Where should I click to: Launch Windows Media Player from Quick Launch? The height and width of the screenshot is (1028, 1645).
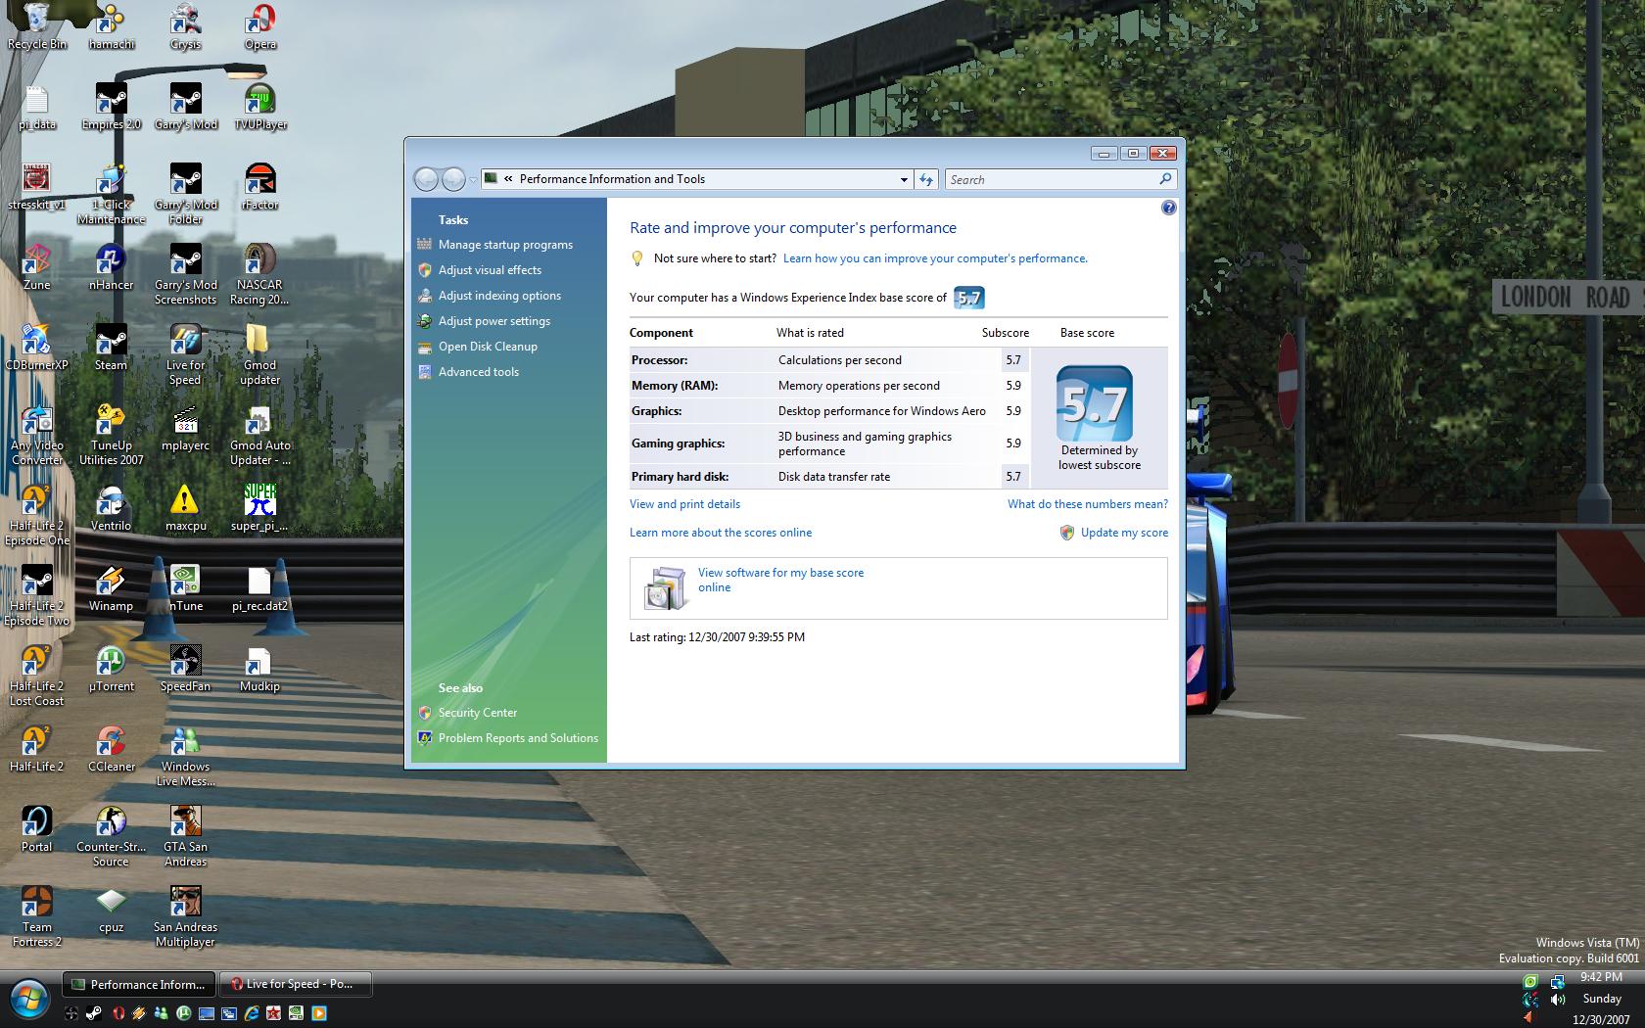pyautogui.click(x=319, y=1013)
